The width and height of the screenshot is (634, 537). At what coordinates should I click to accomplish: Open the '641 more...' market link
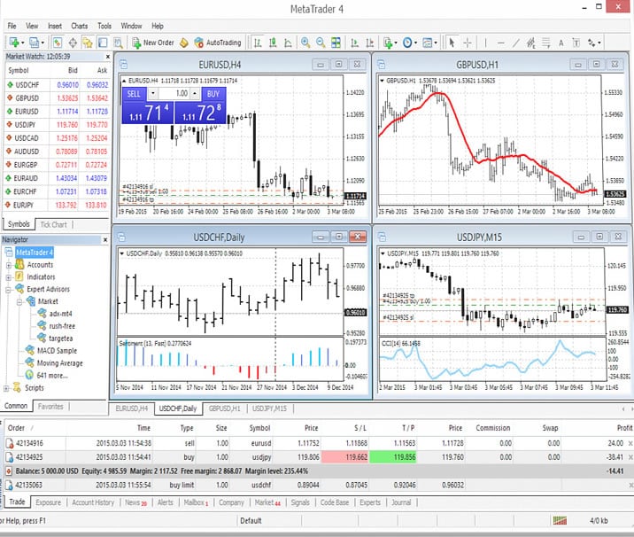coord(52,376)
